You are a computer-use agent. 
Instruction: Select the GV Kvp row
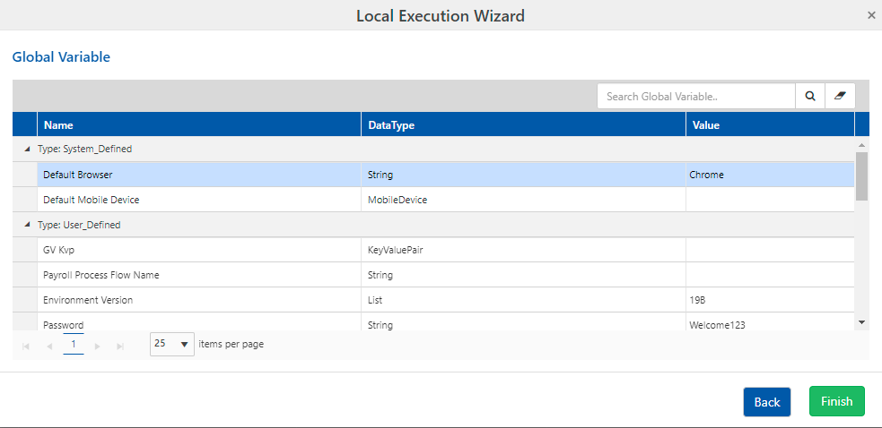click(x=433, y=250)
